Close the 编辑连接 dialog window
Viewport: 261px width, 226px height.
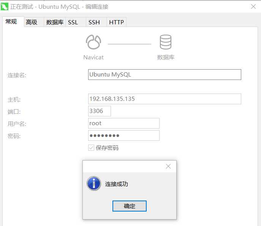click(x=253, y=7)
